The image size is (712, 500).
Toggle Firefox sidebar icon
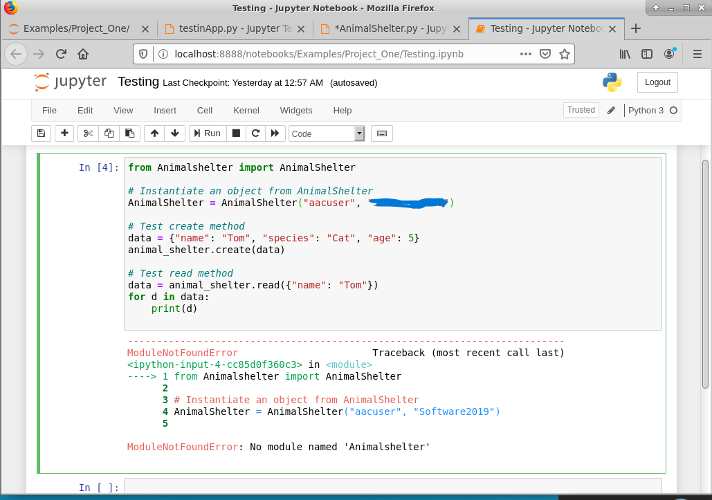tap(646, 54)
